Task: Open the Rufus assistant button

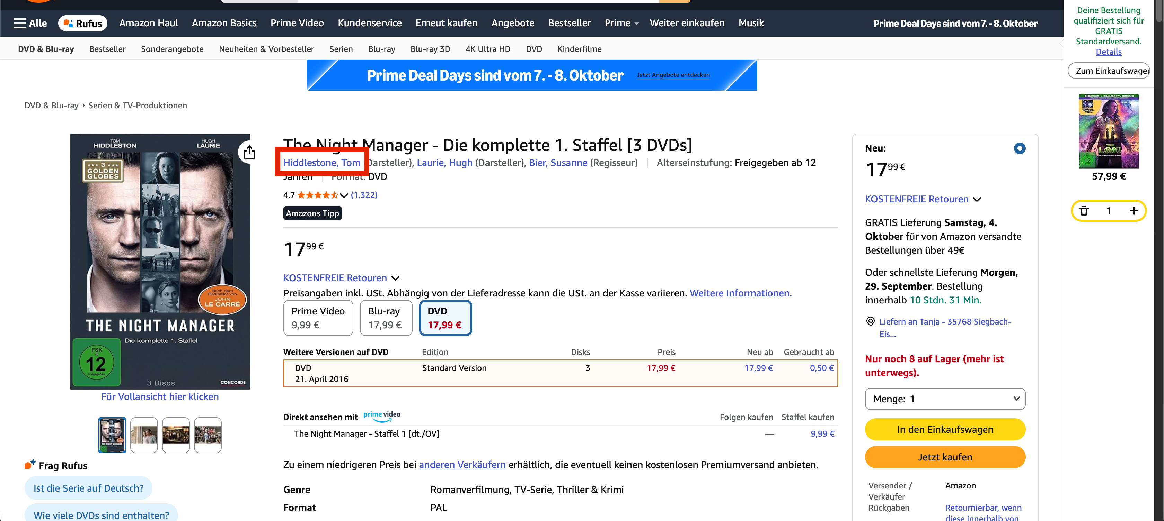Action: [82, 23]
